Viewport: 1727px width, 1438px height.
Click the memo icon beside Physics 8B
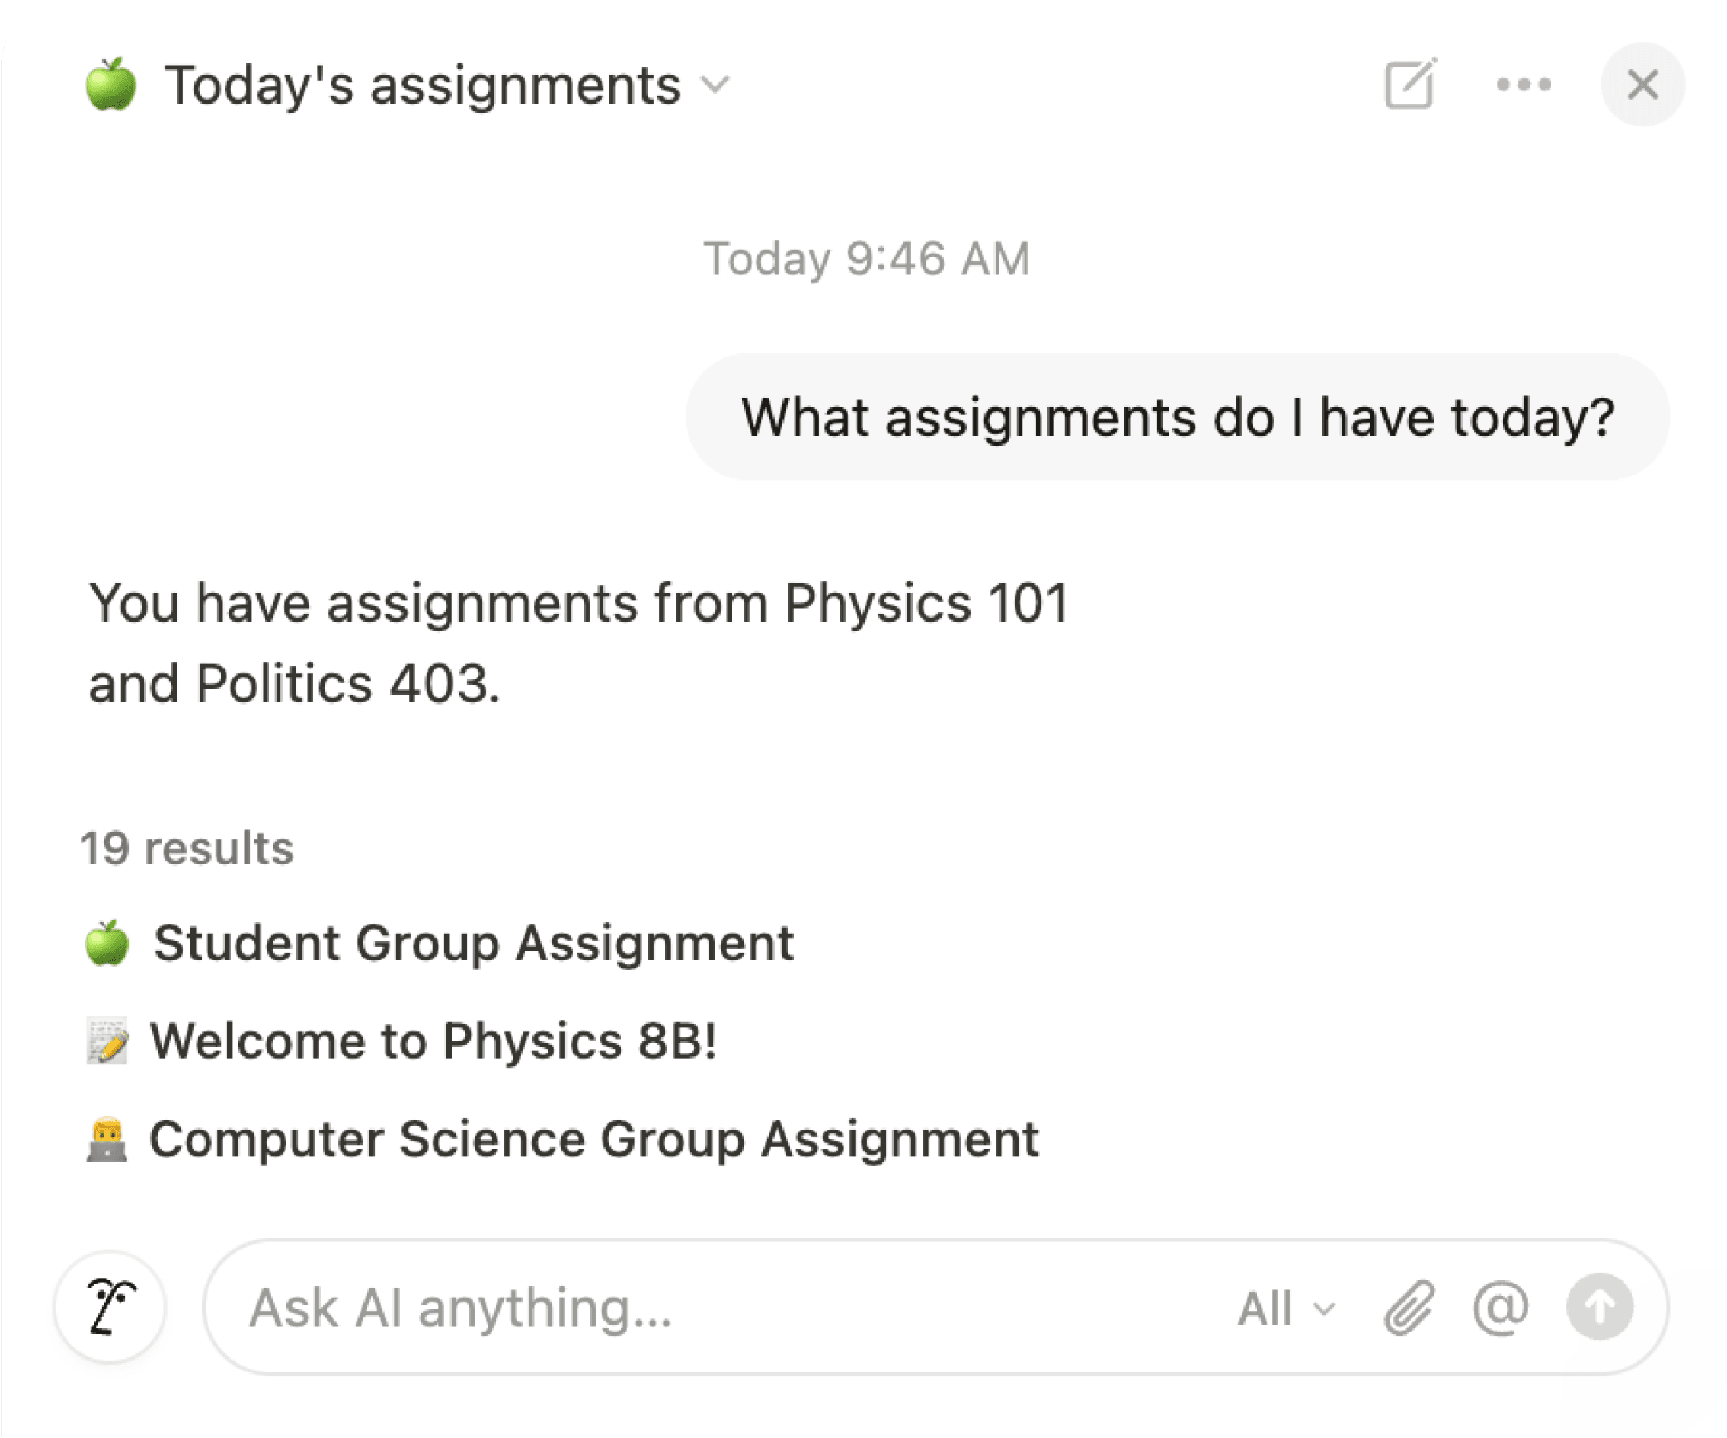(107, 1041)
